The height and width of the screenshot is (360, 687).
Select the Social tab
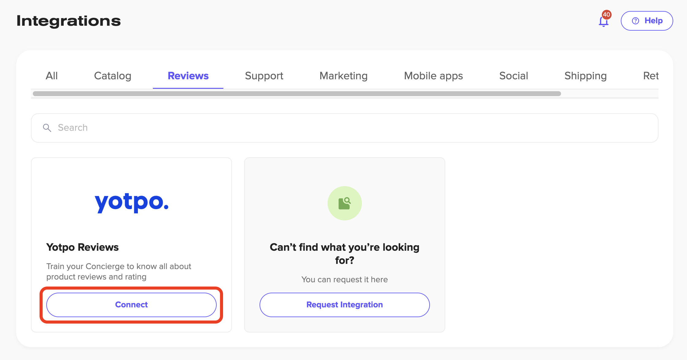(x=514, y=76)
